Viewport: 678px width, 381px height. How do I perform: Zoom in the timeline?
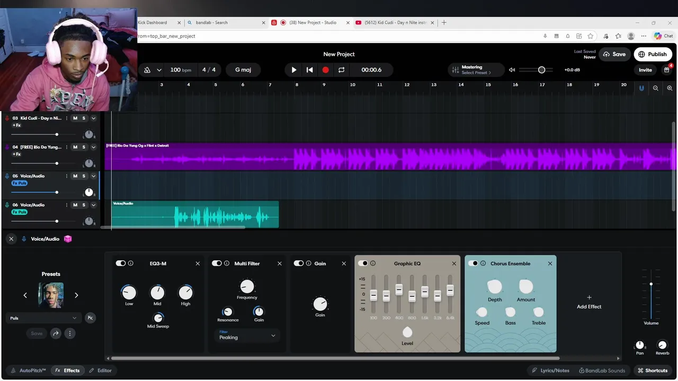click(x=670, y=88)
